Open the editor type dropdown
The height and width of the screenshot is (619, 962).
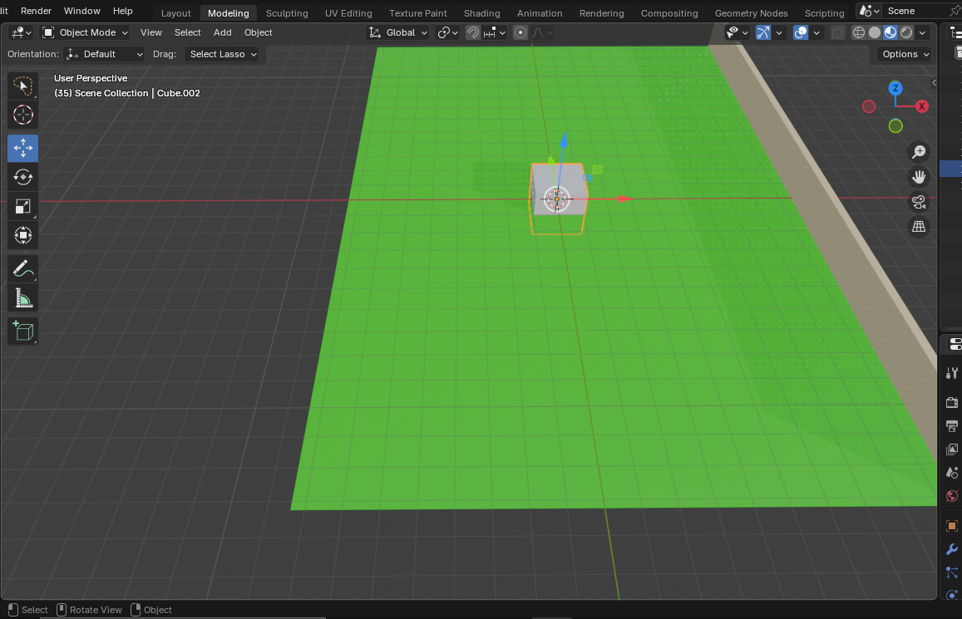(22, 32)
